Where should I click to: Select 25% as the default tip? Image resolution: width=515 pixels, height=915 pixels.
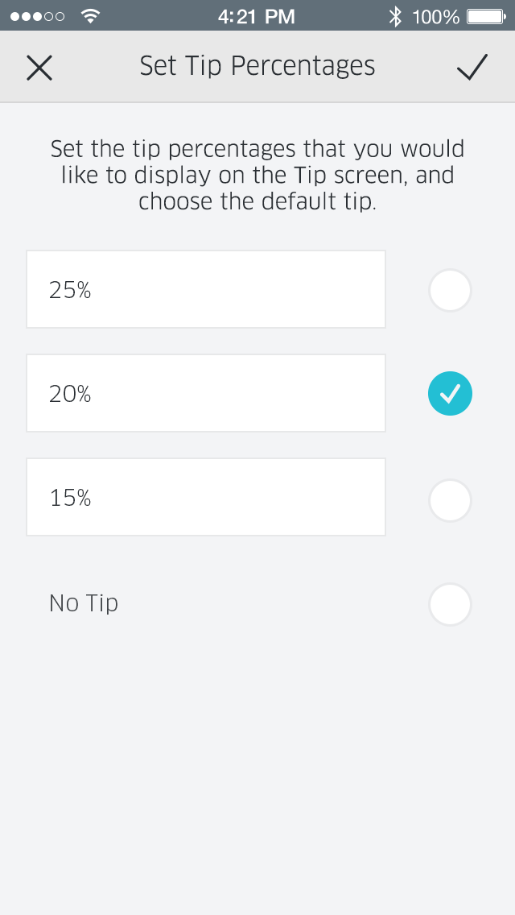point(450,290)
